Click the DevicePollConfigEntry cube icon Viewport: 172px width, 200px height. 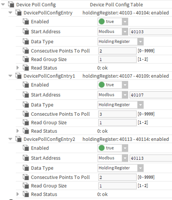click(x=18, y=13)
